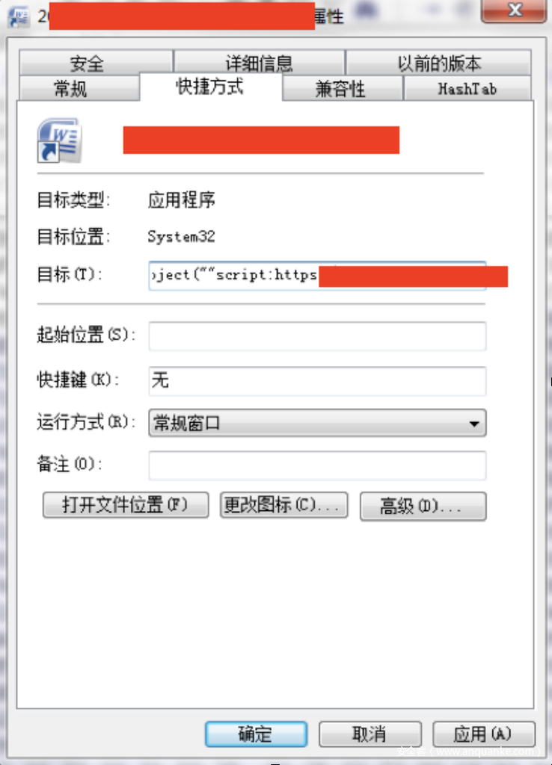Click the 备注 comment field
Screen dimensions: 552x765
[317, 465]
